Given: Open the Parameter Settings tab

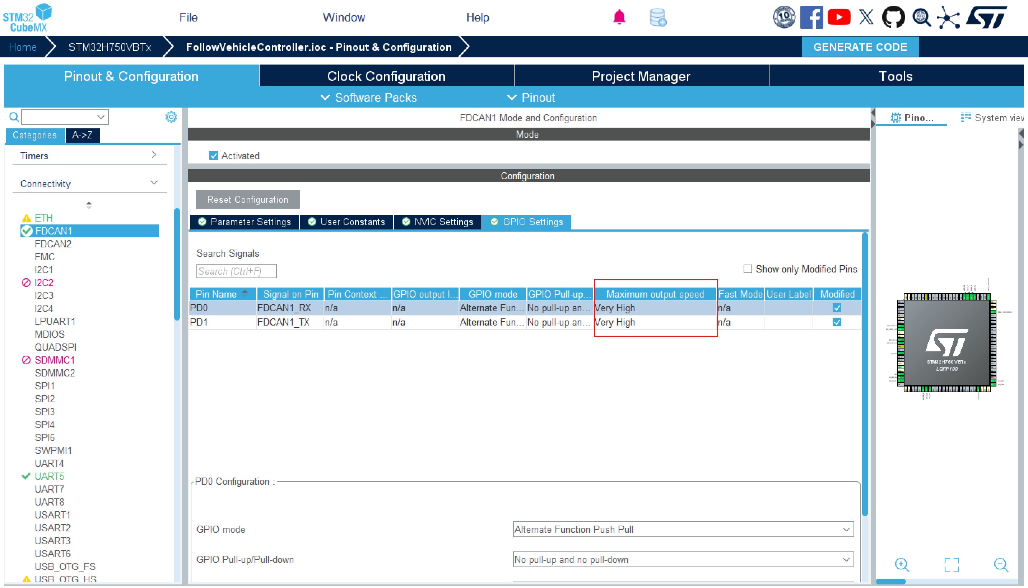Looking at the screenshot, I should 244,222.
